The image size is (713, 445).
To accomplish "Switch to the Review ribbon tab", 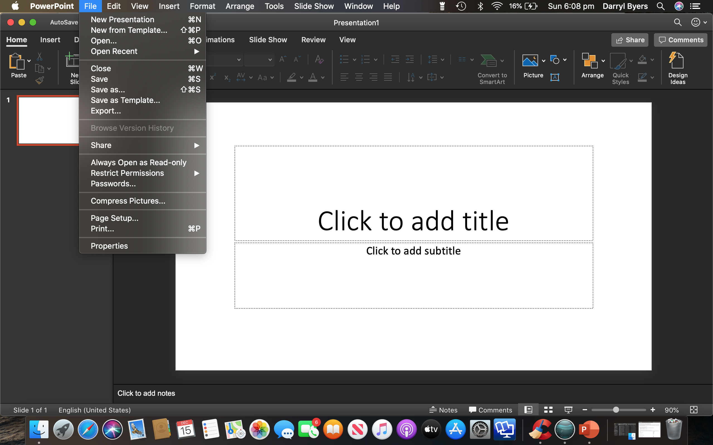I will click(313, 40).
